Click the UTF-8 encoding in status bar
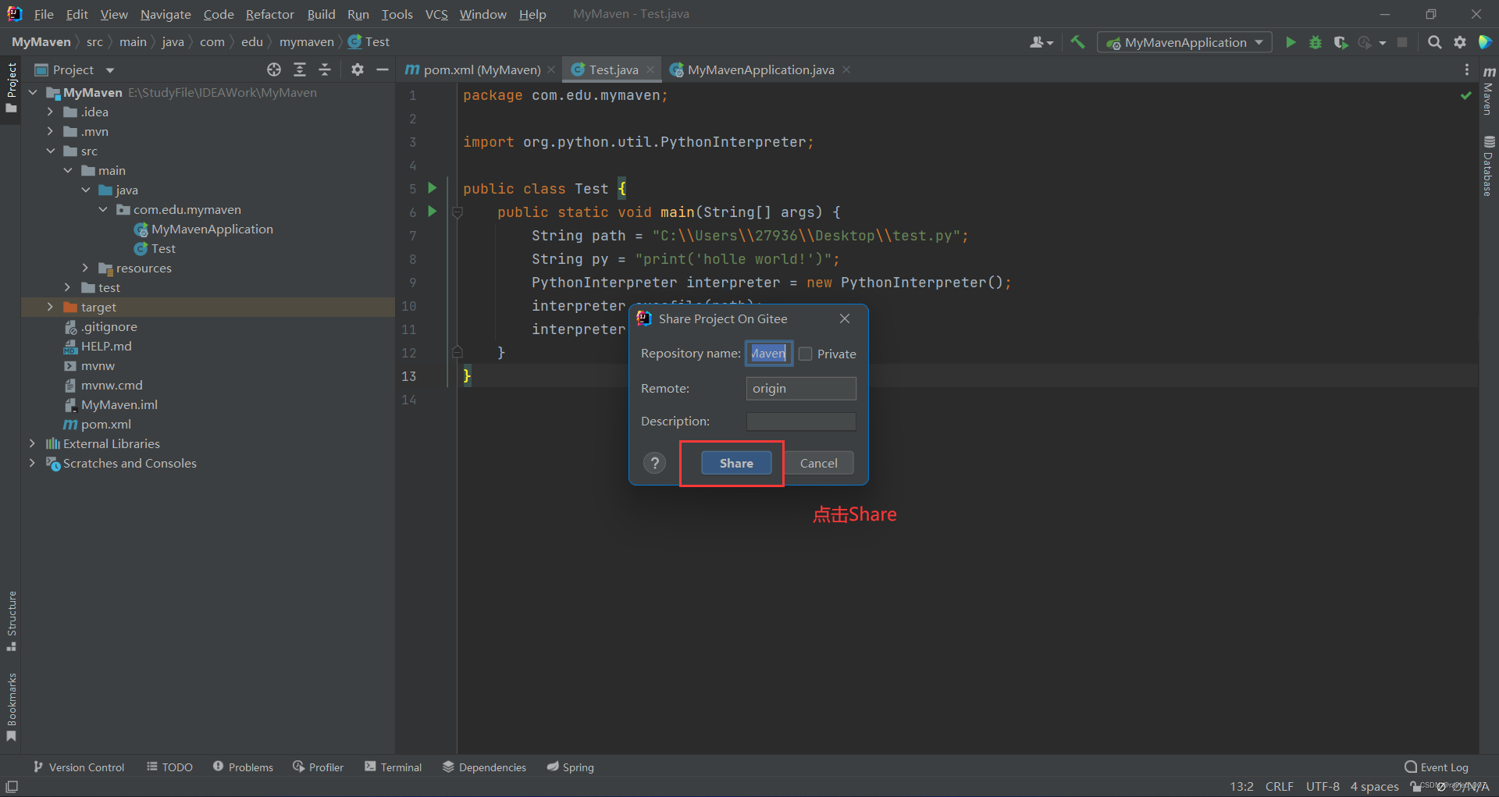 coord(1323,786)
